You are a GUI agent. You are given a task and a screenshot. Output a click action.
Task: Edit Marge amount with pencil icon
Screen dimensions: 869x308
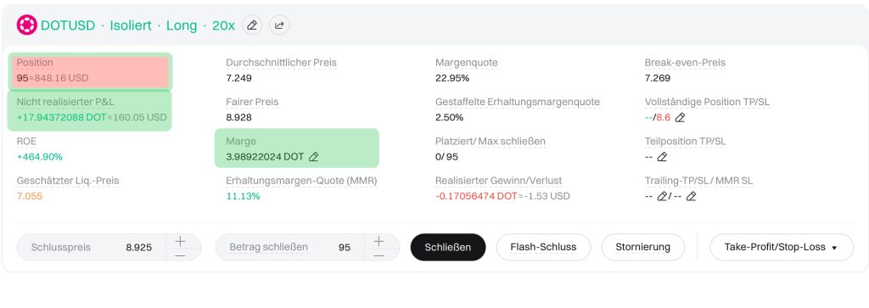[314, 157]
